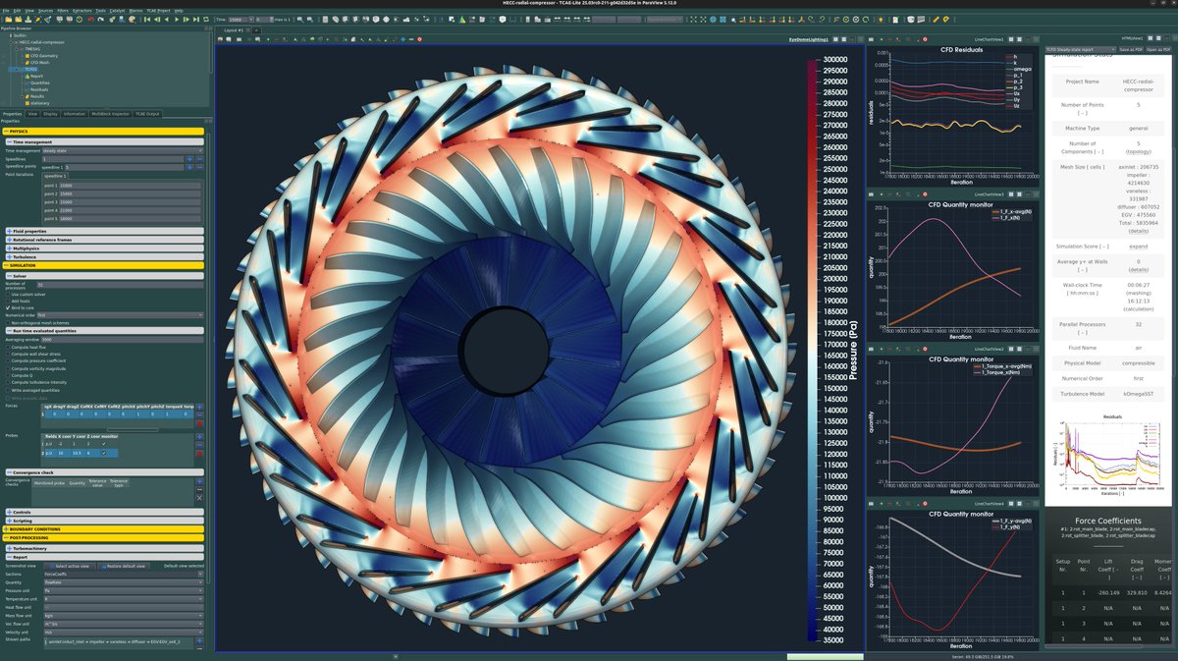Screen dimensions: 1178x661
Task: Delete Probes row with red icon
Action: 199,453
